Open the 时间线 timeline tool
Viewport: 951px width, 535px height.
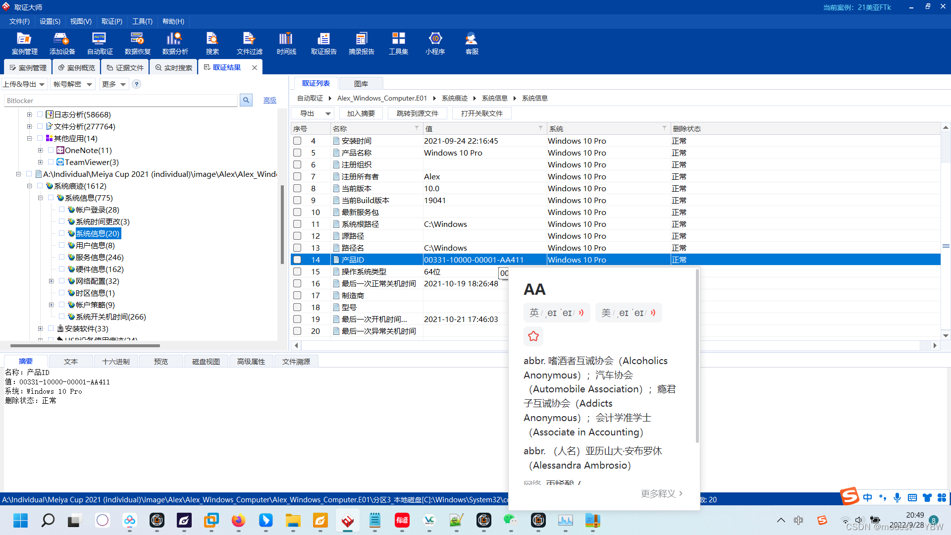point(286,43)
